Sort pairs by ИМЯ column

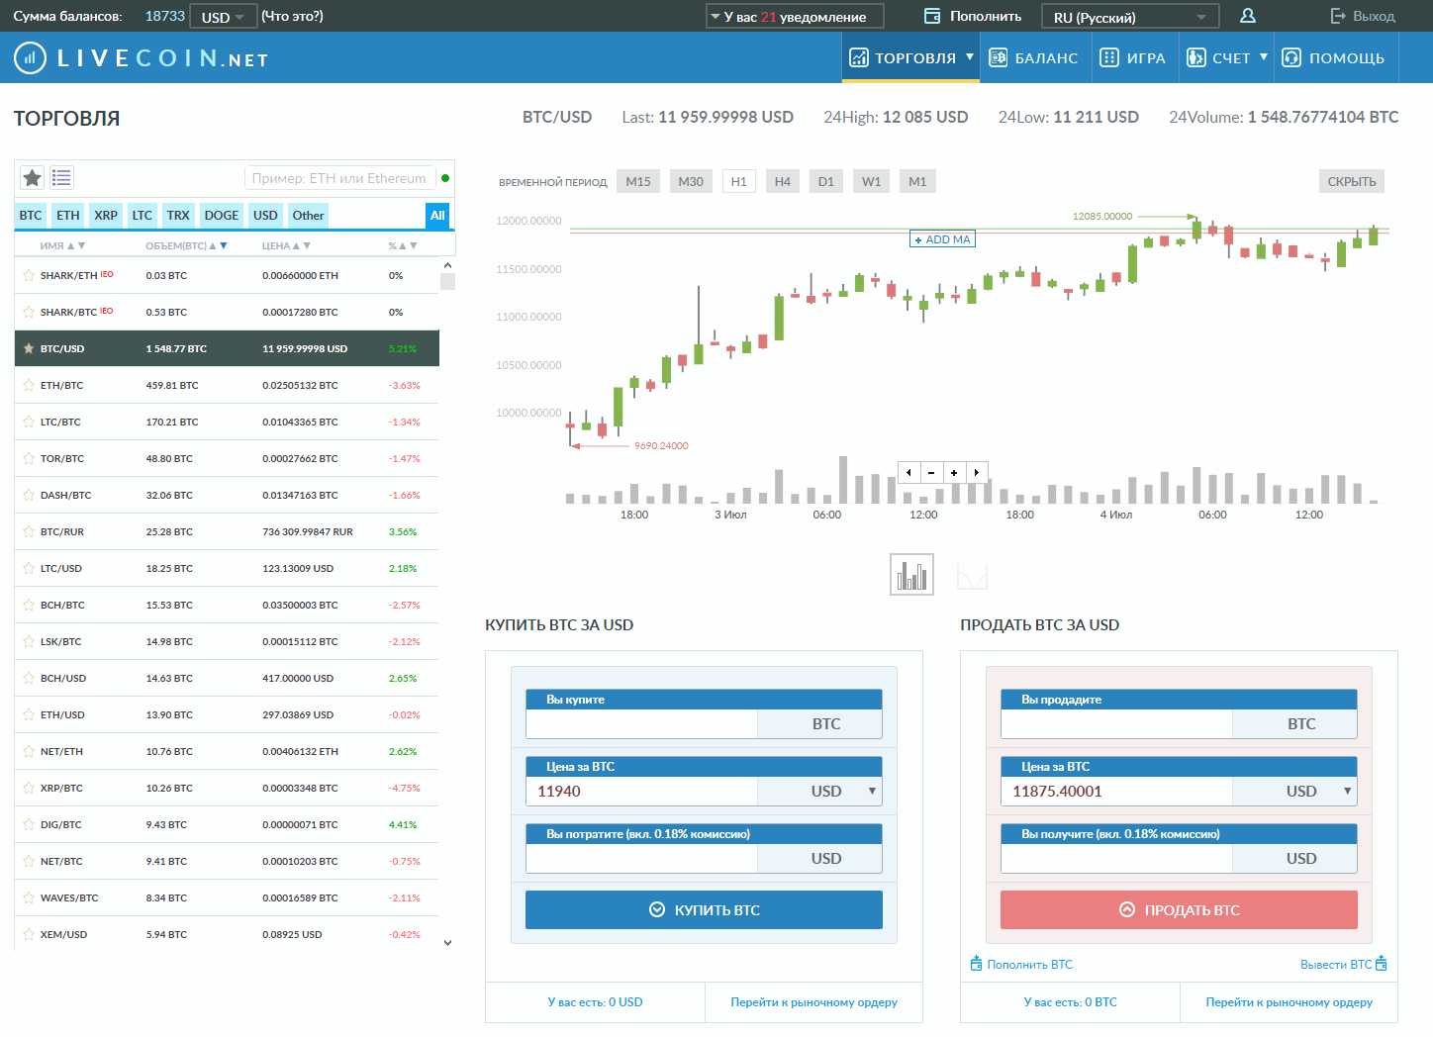(62, 245)
